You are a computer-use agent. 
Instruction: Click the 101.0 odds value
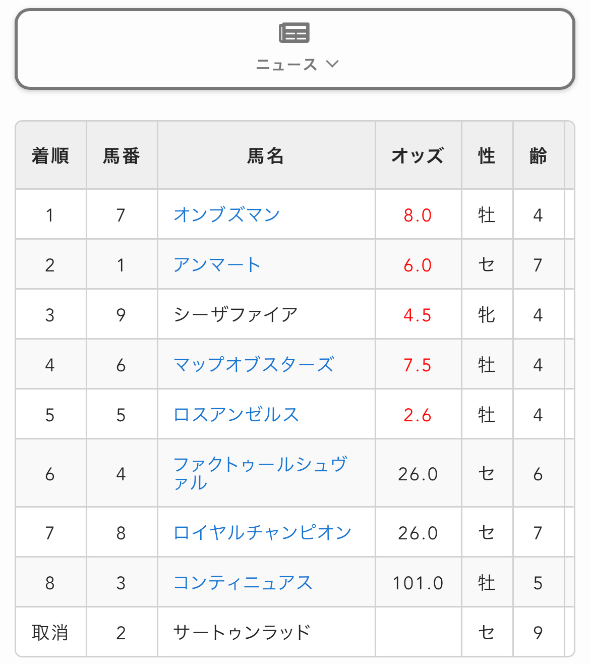tap(418, 583)
